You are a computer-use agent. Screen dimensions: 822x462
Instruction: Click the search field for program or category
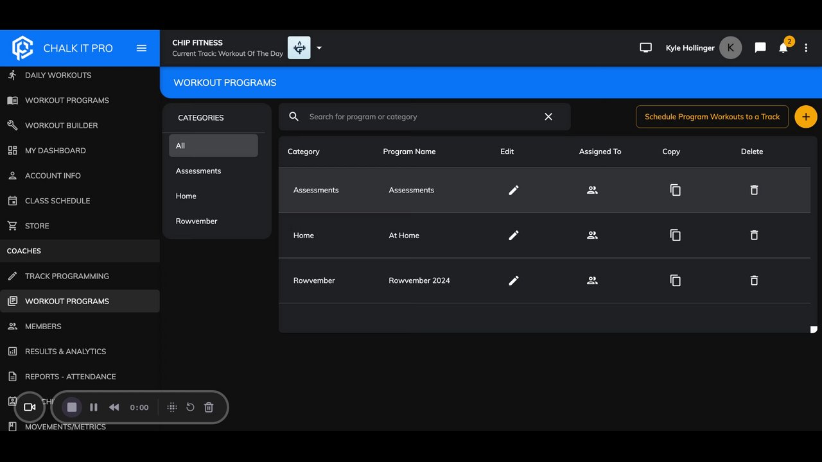(424, 117)
